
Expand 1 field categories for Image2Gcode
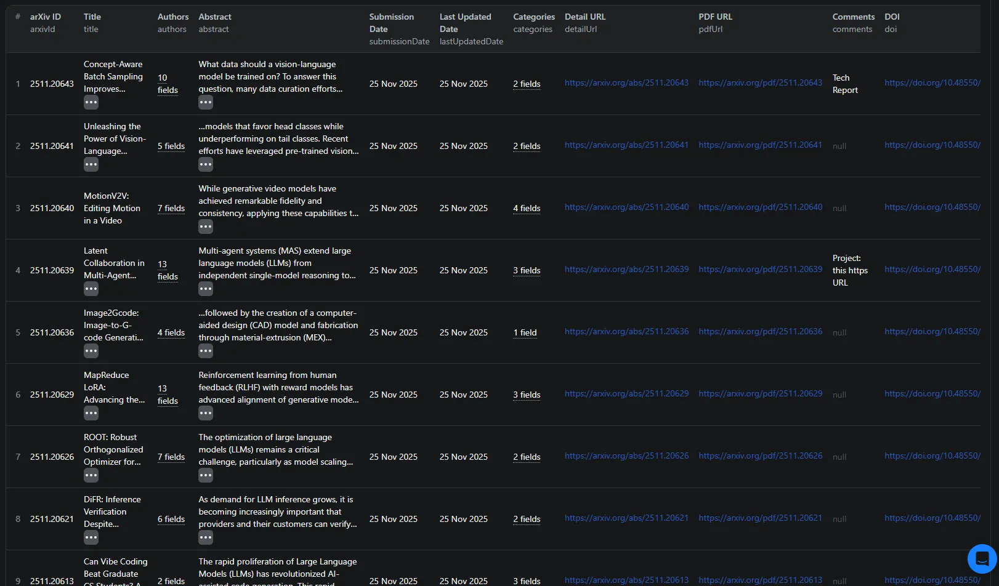click(525, 332)
